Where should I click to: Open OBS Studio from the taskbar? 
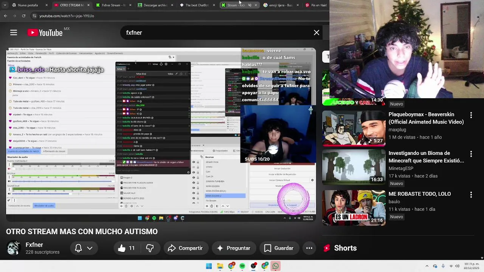point(253,266)
